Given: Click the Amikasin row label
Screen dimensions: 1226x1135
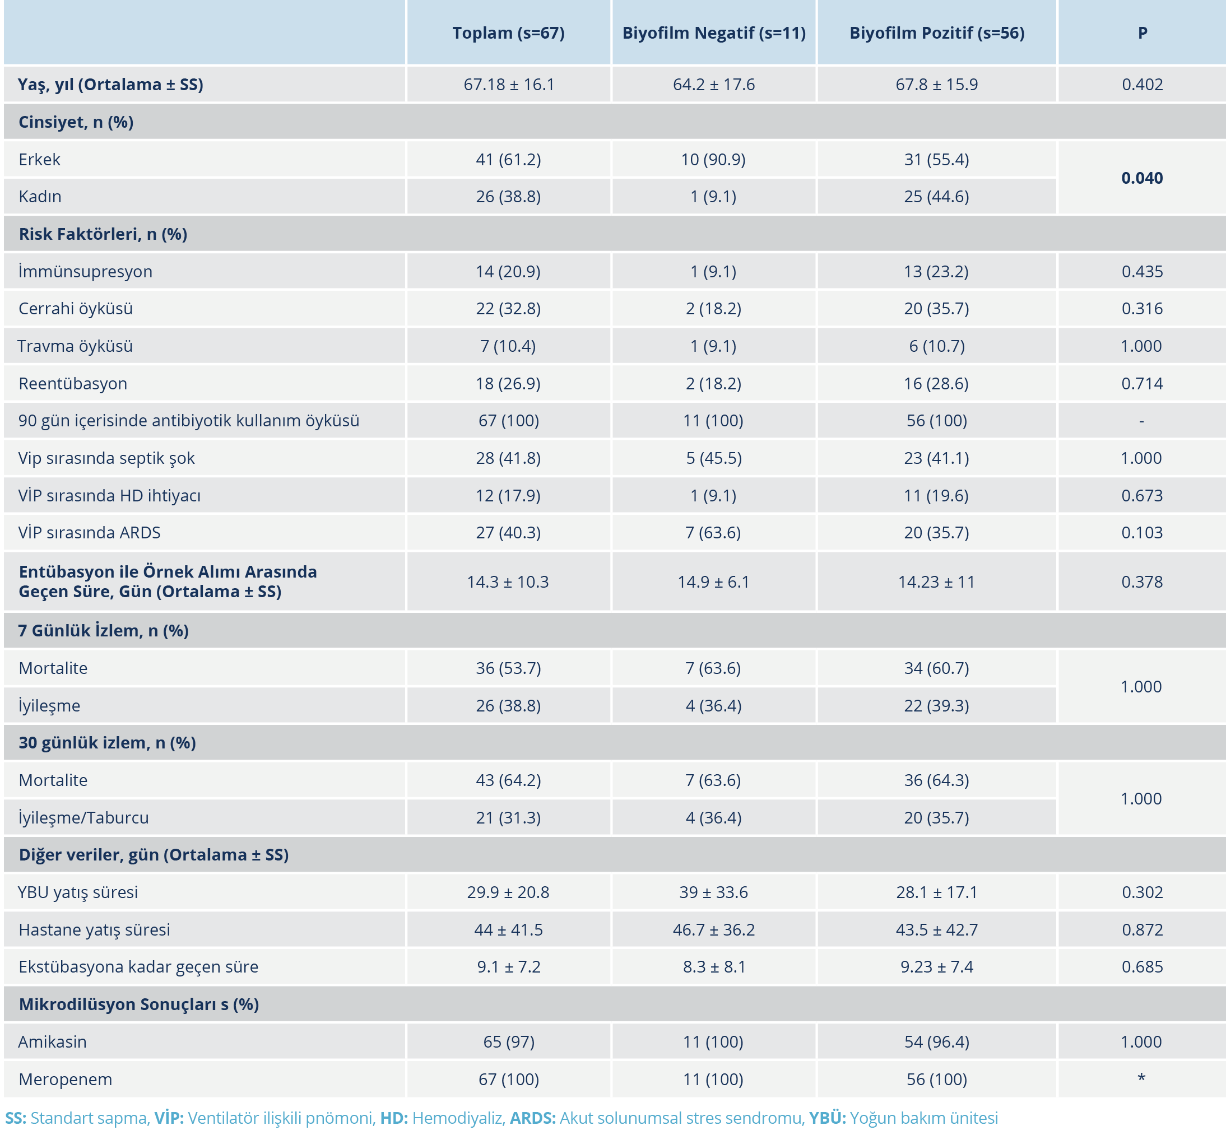Looking at the screenshot, I should (x=52, y=1041).
